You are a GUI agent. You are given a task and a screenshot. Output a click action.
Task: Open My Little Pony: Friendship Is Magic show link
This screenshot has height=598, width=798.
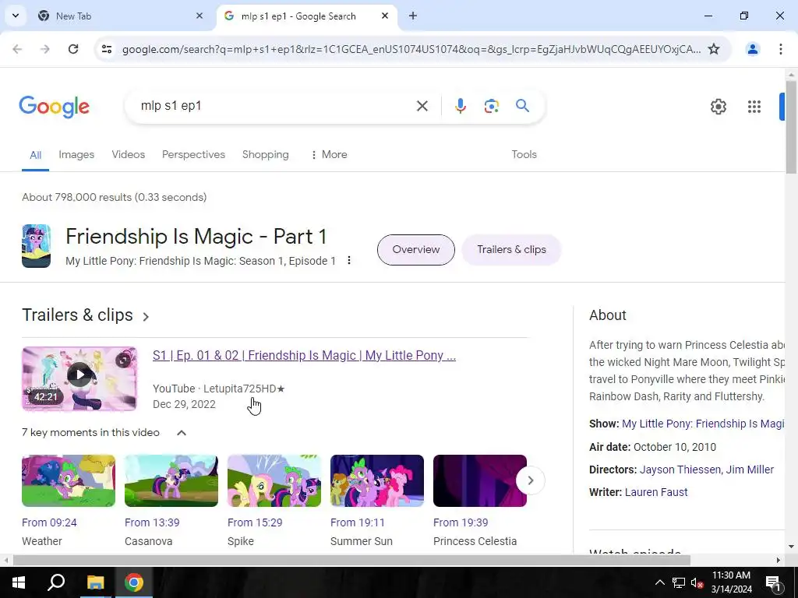click(x=703, y=424)
